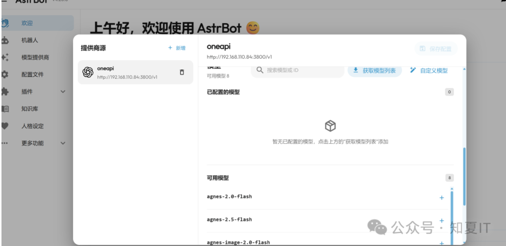Click the 提供商源 heading

pyautogui.click(x=93, y=48)
